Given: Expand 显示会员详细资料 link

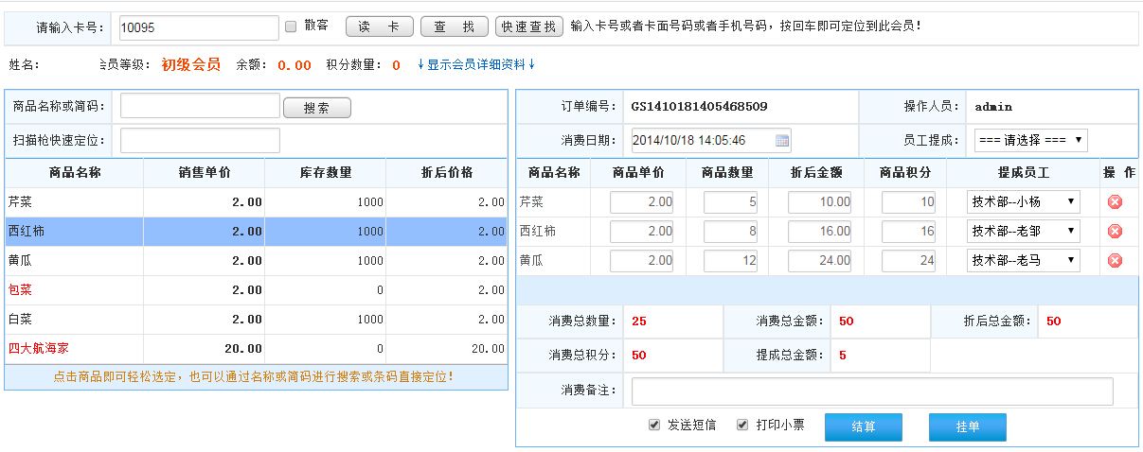Looking at the screenshot, I should (476, 65).
